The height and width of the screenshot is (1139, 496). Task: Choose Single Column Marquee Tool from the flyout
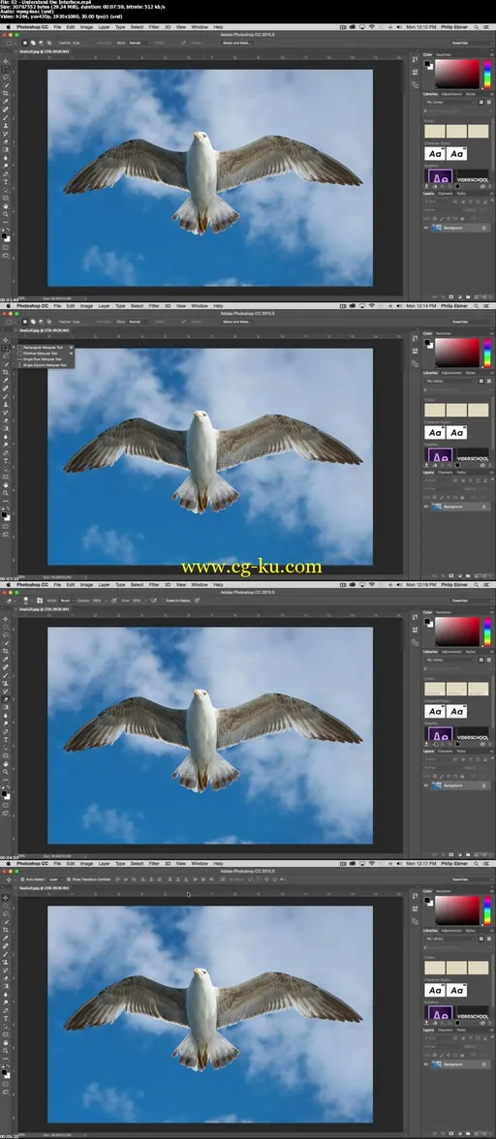pyautogui.click(x=45, y=364)
